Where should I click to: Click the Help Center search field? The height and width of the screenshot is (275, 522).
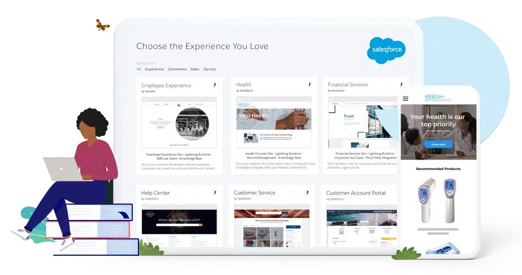tap(179, 226)
